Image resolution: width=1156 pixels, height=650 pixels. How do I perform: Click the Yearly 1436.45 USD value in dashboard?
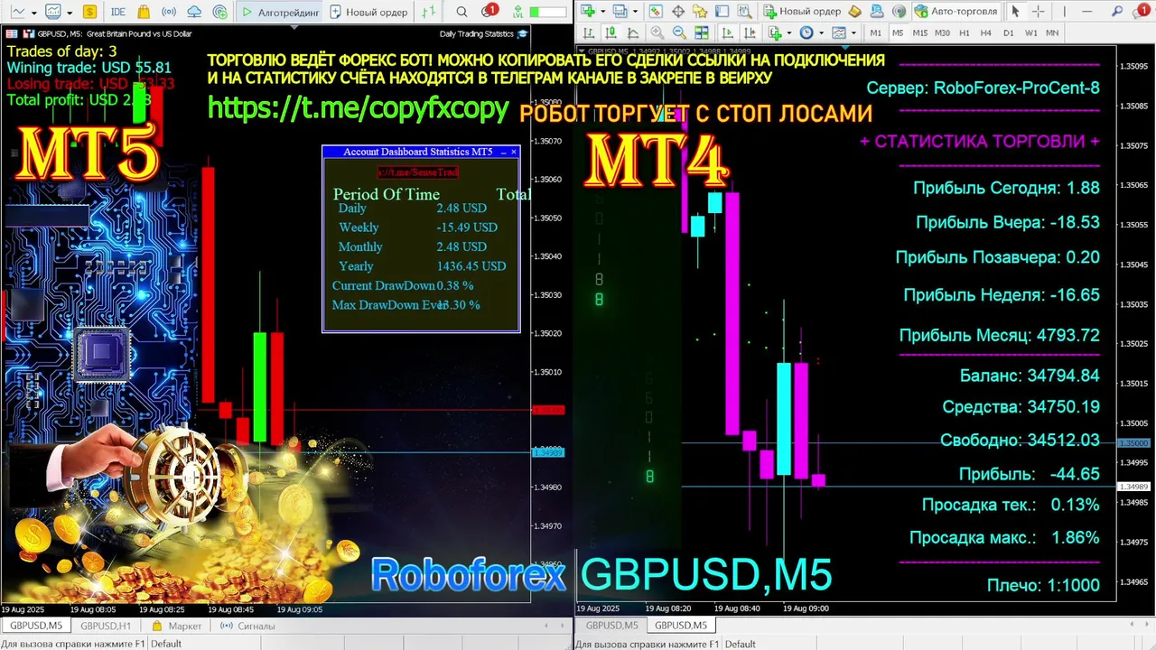point(471,266)
